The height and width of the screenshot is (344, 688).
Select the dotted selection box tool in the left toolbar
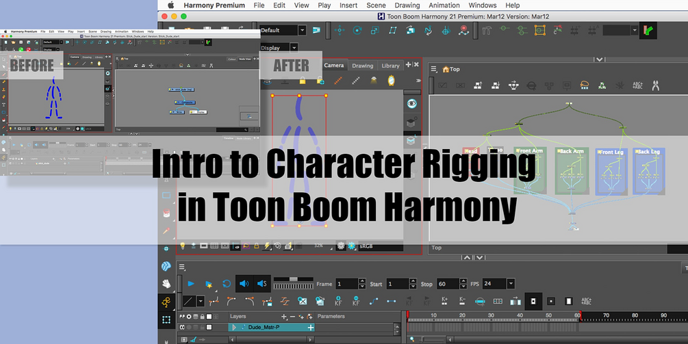coord(166,319)
